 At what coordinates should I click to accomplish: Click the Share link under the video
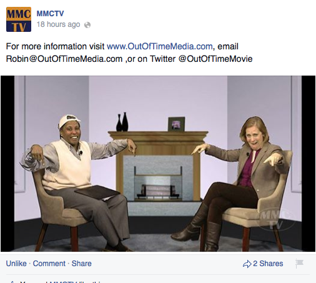click(82, 264)
